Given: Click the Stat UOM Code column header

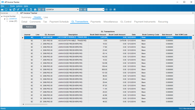Looking at the screenshot, I should [x=181, y=35].
